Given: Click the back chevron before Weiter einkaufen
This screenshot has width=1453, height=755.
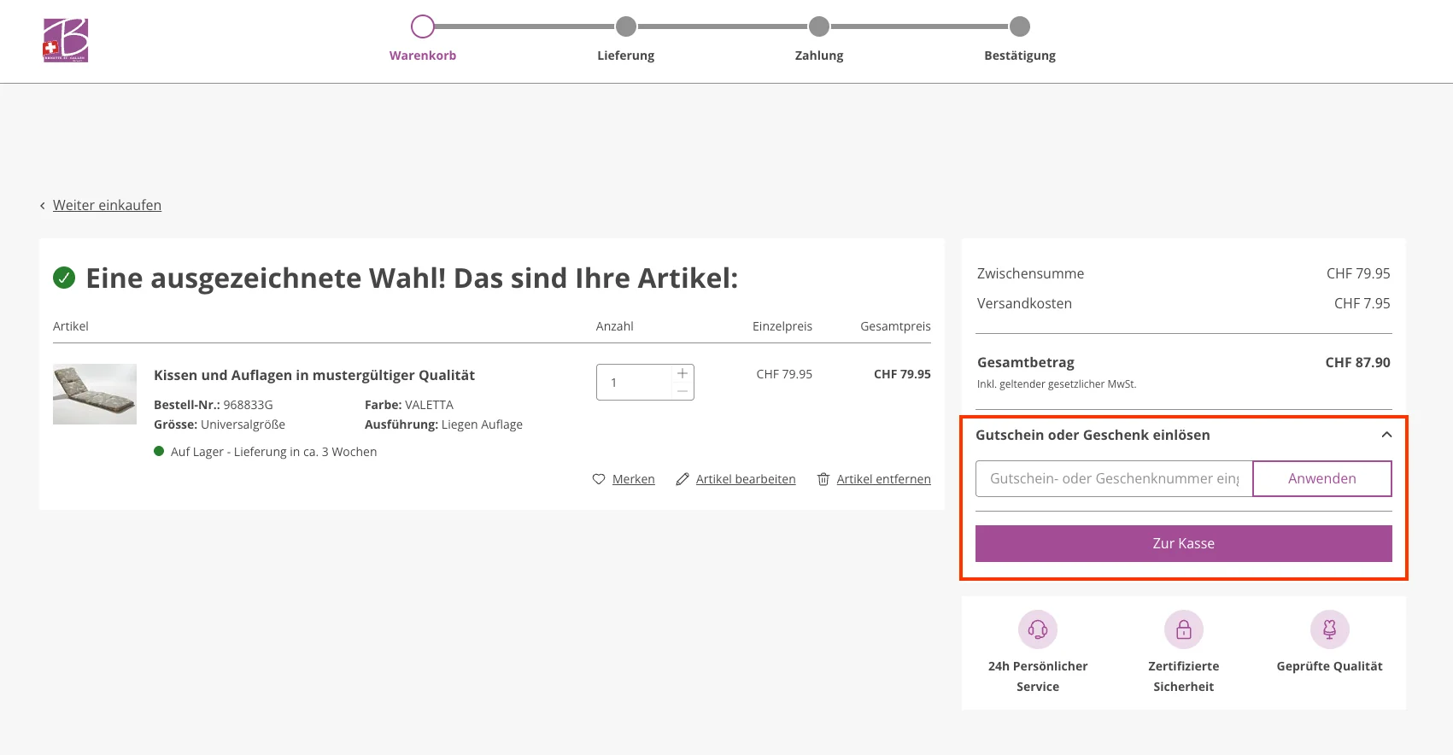Looking at the screenshot, I should click(42, 205).
